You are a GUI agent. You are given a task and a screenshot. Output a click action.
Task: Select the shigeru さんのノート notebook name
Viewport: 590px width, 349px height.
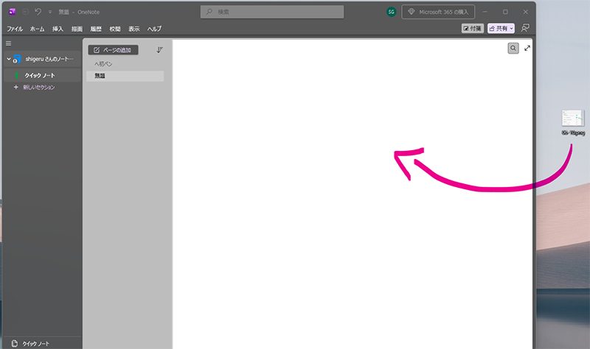[49, 59]
